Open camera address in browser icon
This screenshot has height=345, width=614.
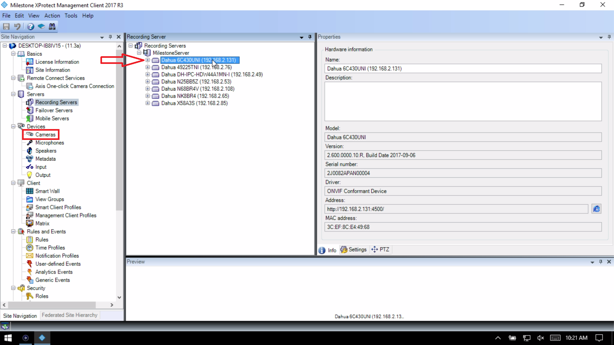coord(596,209)
